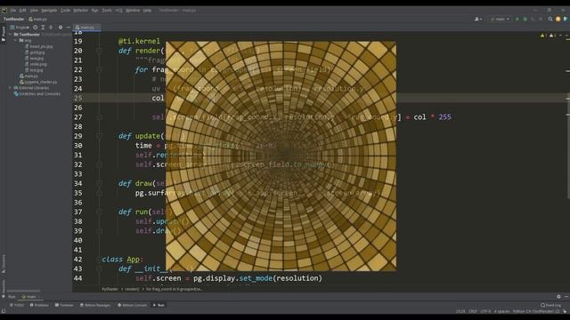This screenshot has height=320, width=570.
Task: Click line number 25 in the gutter
Action: pos(78,98)
